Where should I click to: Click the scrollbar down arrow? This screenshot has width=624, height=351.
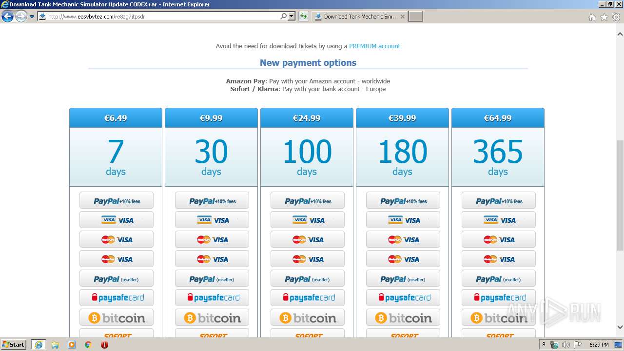click(x=620, y=327)
